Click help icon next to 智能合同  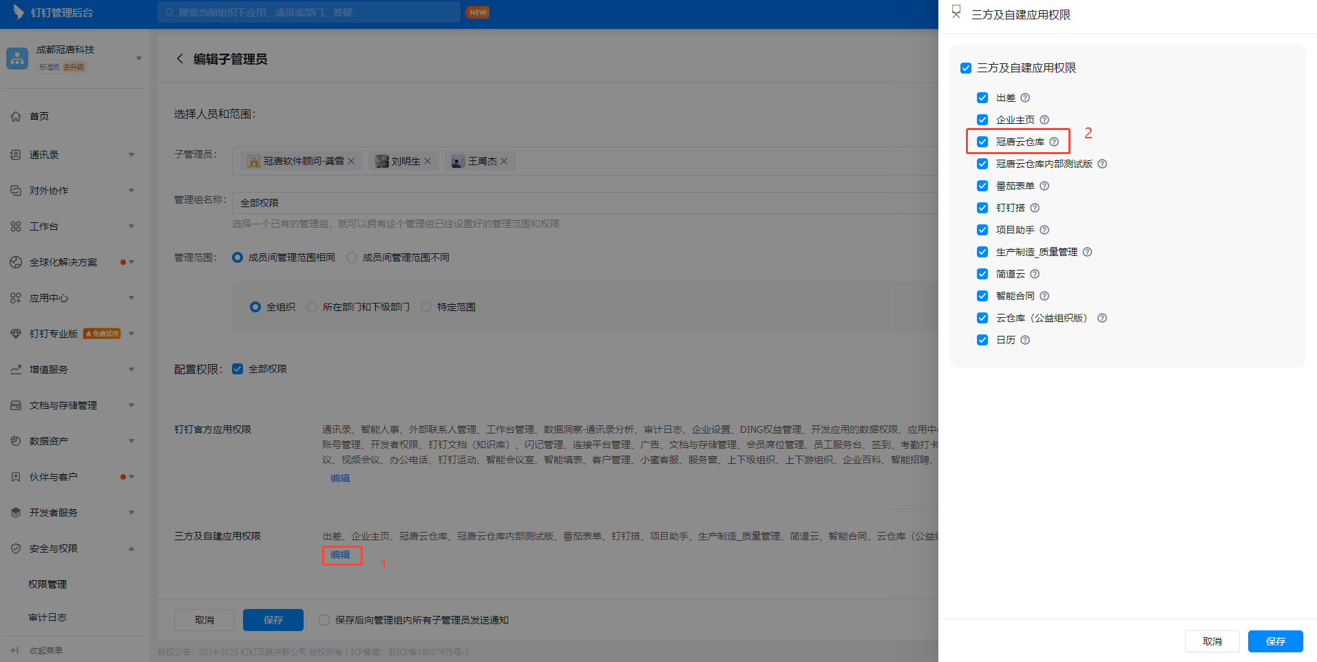point(1044,296)
